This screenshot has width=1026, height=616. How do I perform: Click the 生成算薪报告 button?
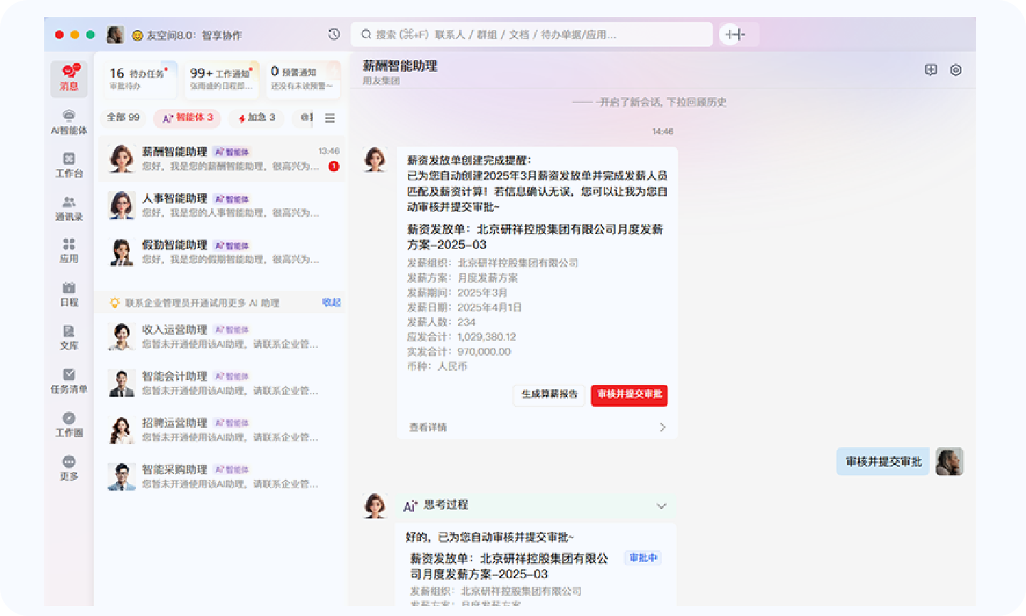click(549, 394)
